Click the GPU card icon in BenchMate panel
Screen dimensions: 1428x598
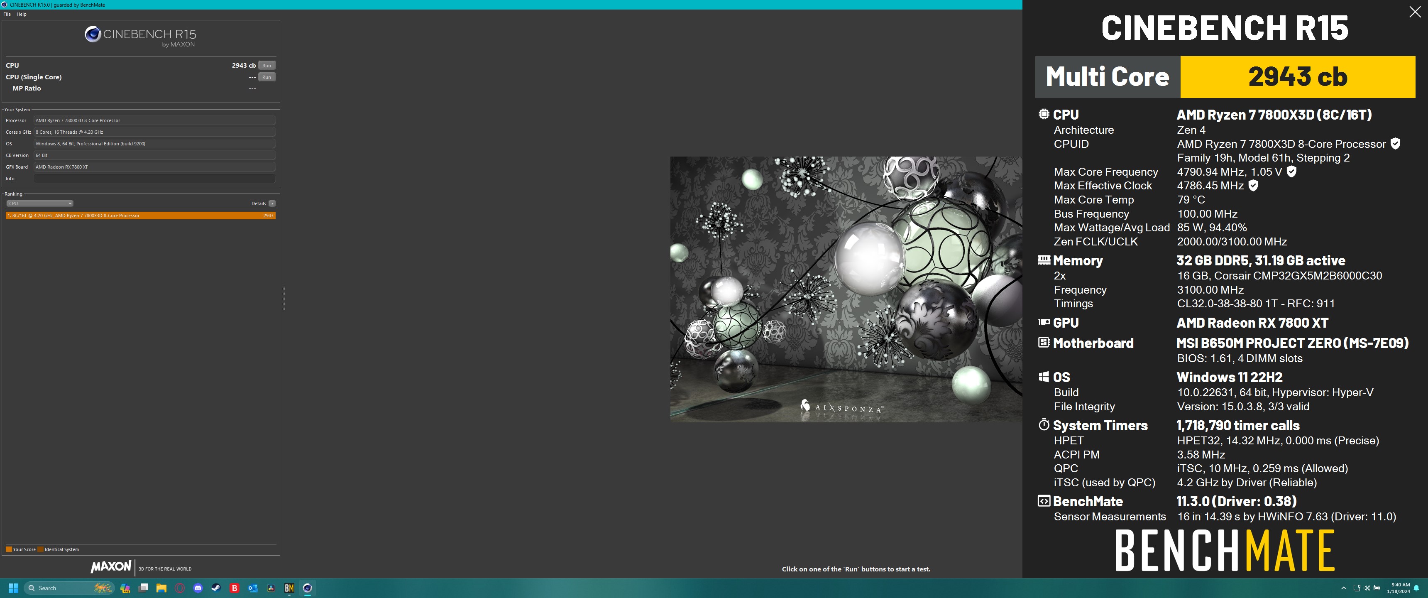point(1044,322)
